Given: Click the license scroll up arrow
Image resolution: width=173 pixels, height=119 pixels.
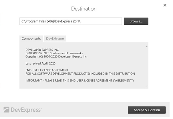Looking at the screenshot, I should point(147,44).
